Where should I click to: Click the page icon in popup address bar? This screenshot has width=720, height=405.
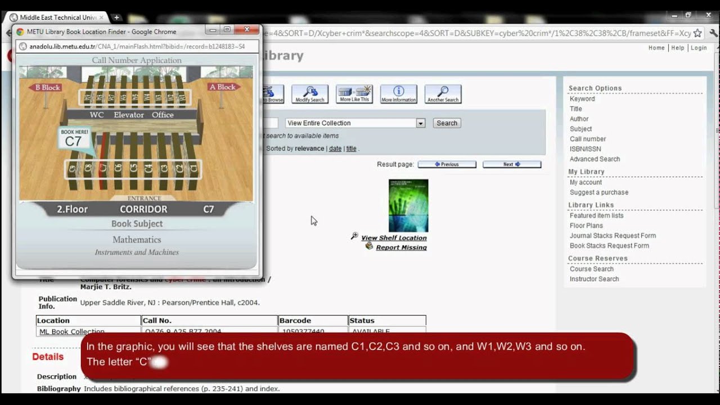22,47
